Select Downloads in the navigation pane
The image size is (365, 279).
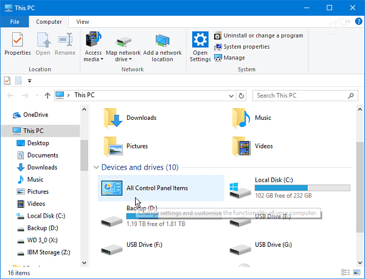pos(37,167)
